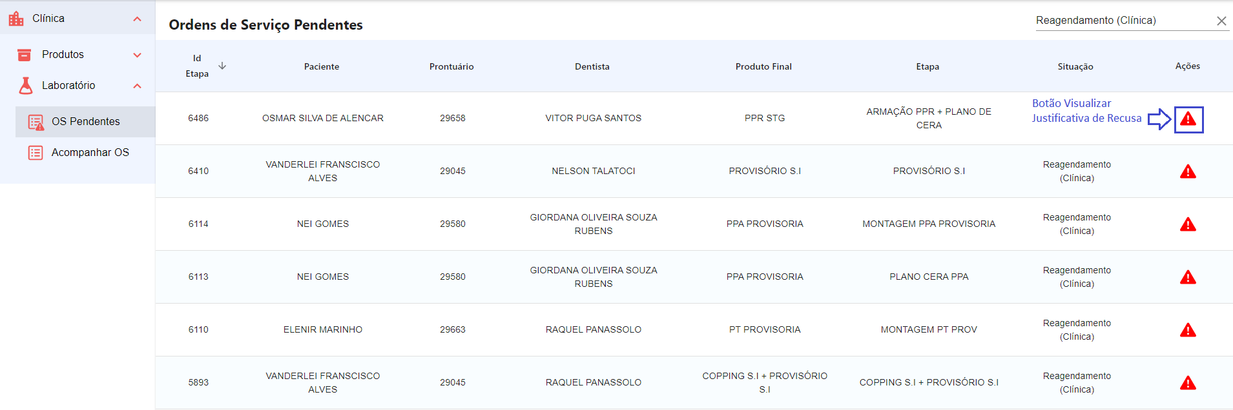Click the warning icon for order 6486
Viewport: 1233px width, 410px height.
tap(1188, 119)
